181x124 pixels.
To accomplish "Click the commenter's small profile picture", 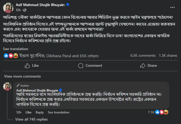I will [7, 87].
